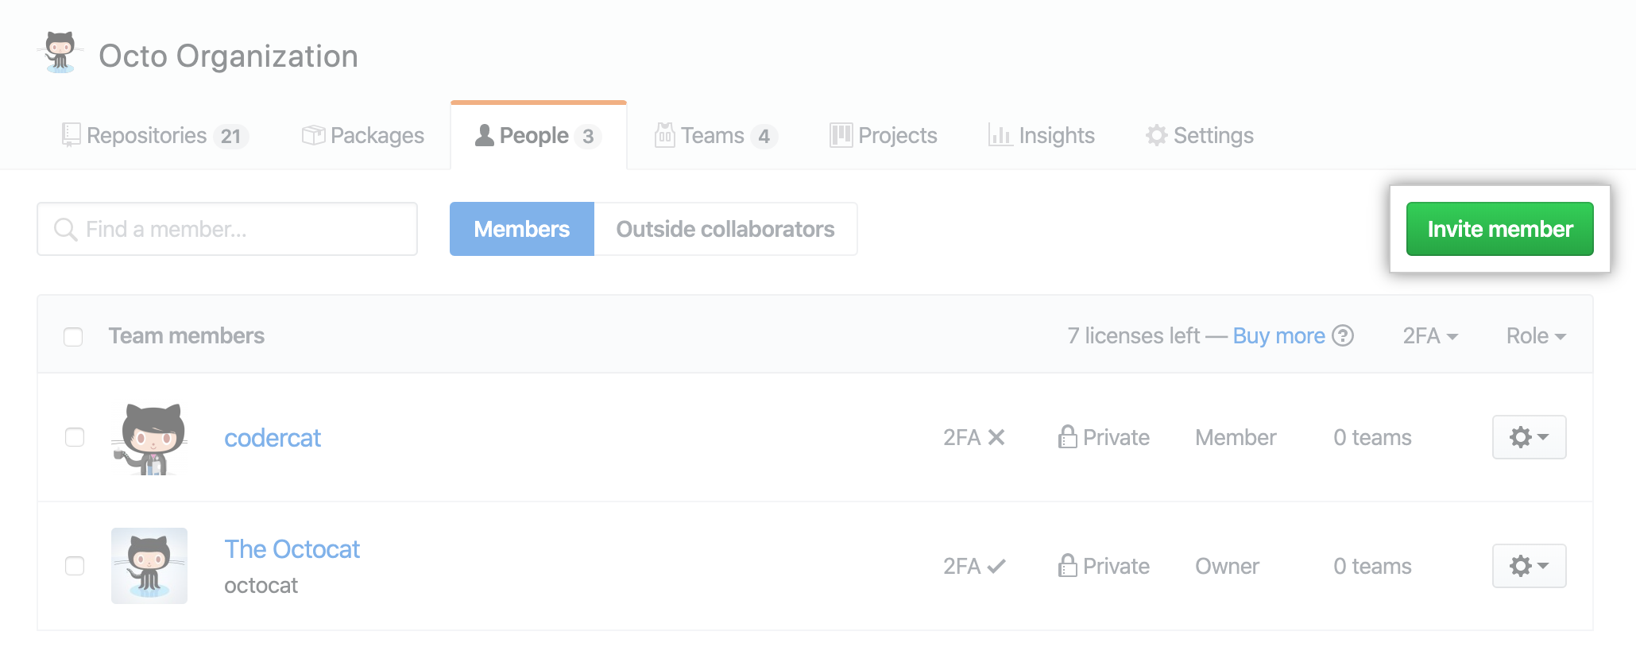The image size is (1636, 670).
Task: Follow the Buy more licenses link
Action: pyautogui.click(x=1278, y=336)
